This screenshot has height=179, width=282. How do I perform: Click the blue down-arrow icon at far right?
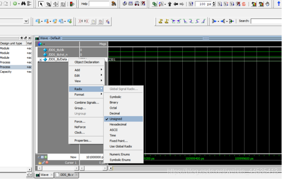pos(279,4)
